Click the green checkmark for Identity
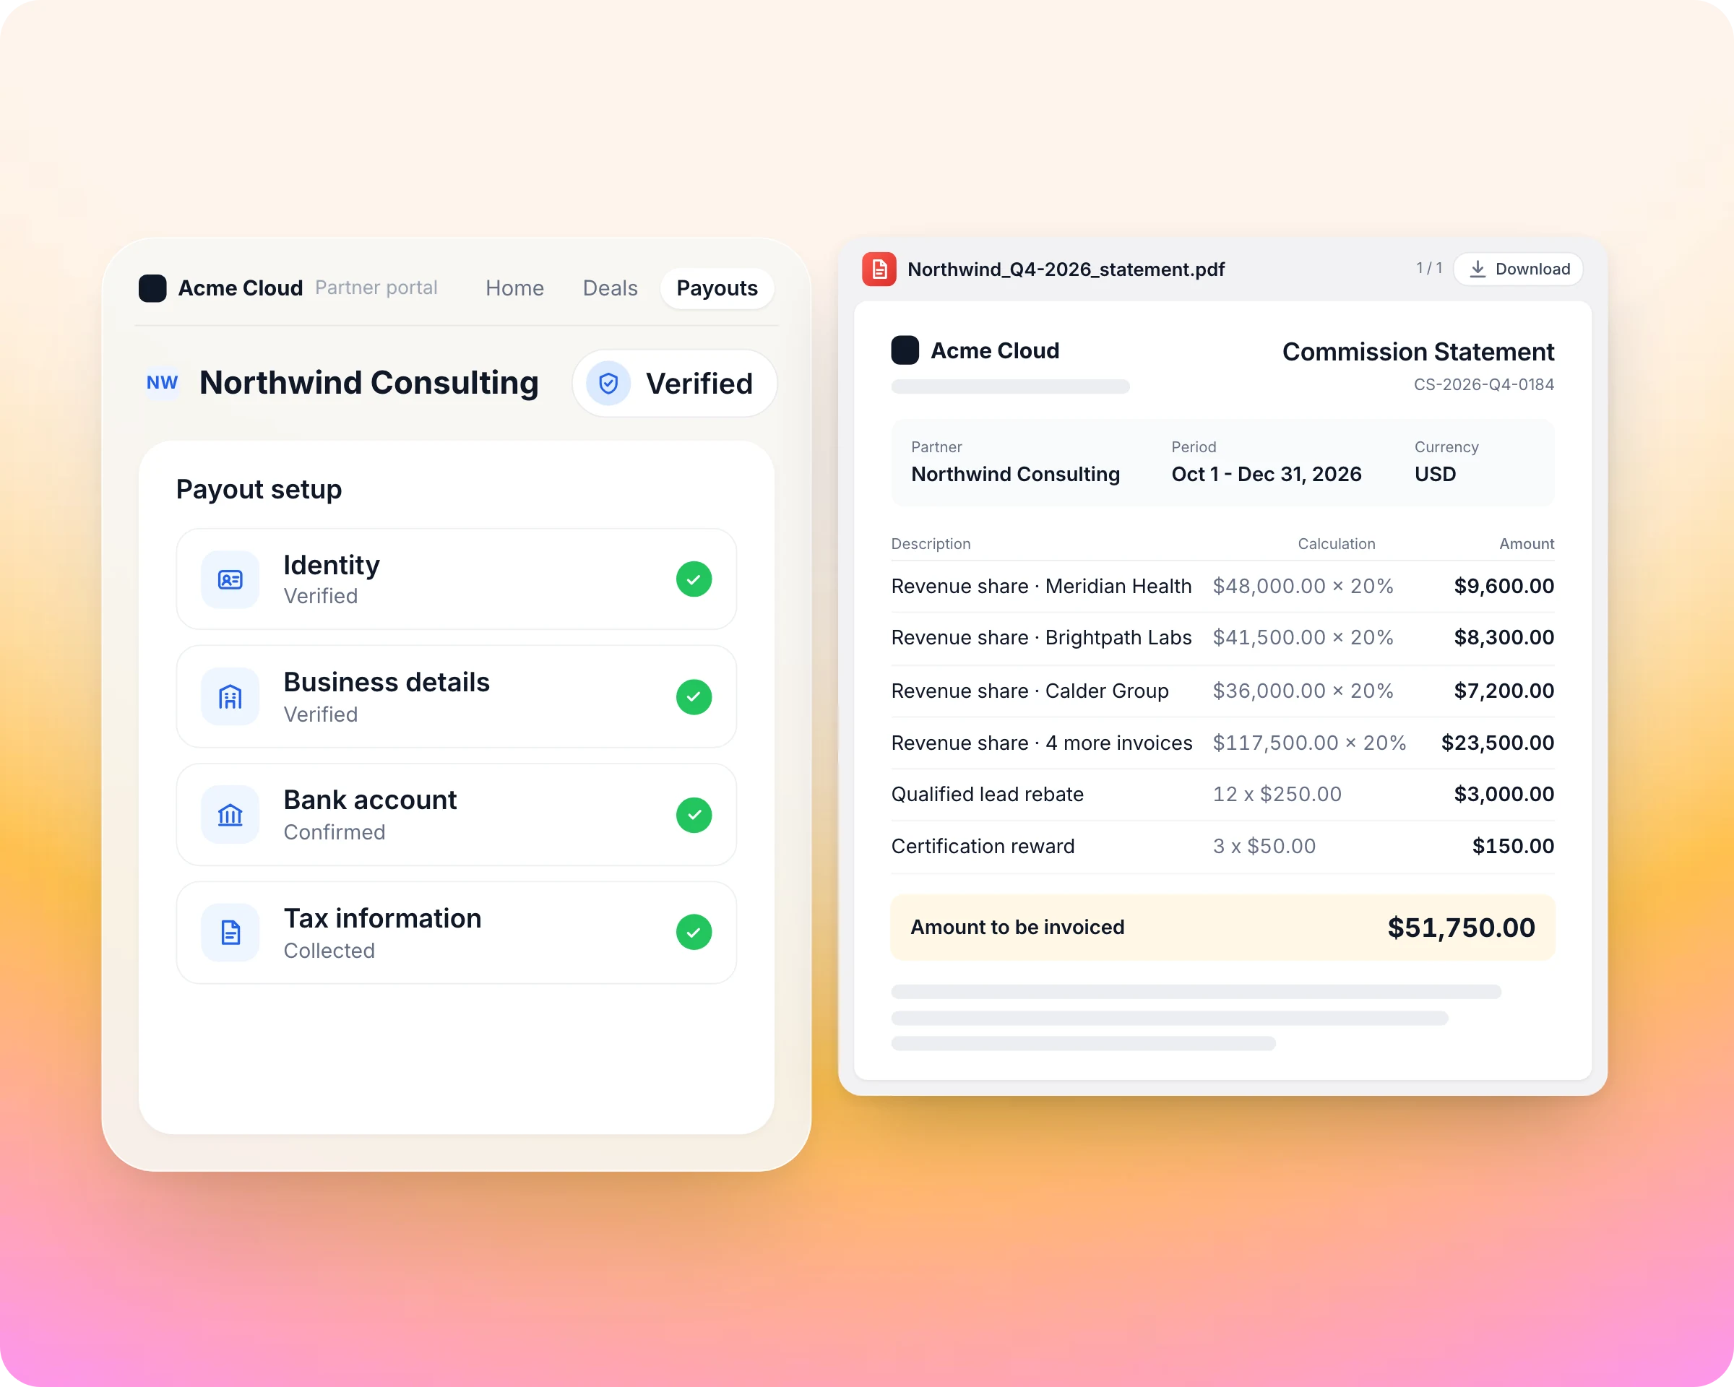The image size is (1734, 1387). tap(694, 580)
